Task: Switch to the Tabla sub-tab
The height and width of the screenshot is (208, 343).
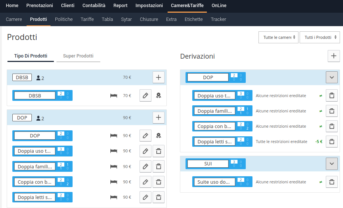Action: click(107, 19)
